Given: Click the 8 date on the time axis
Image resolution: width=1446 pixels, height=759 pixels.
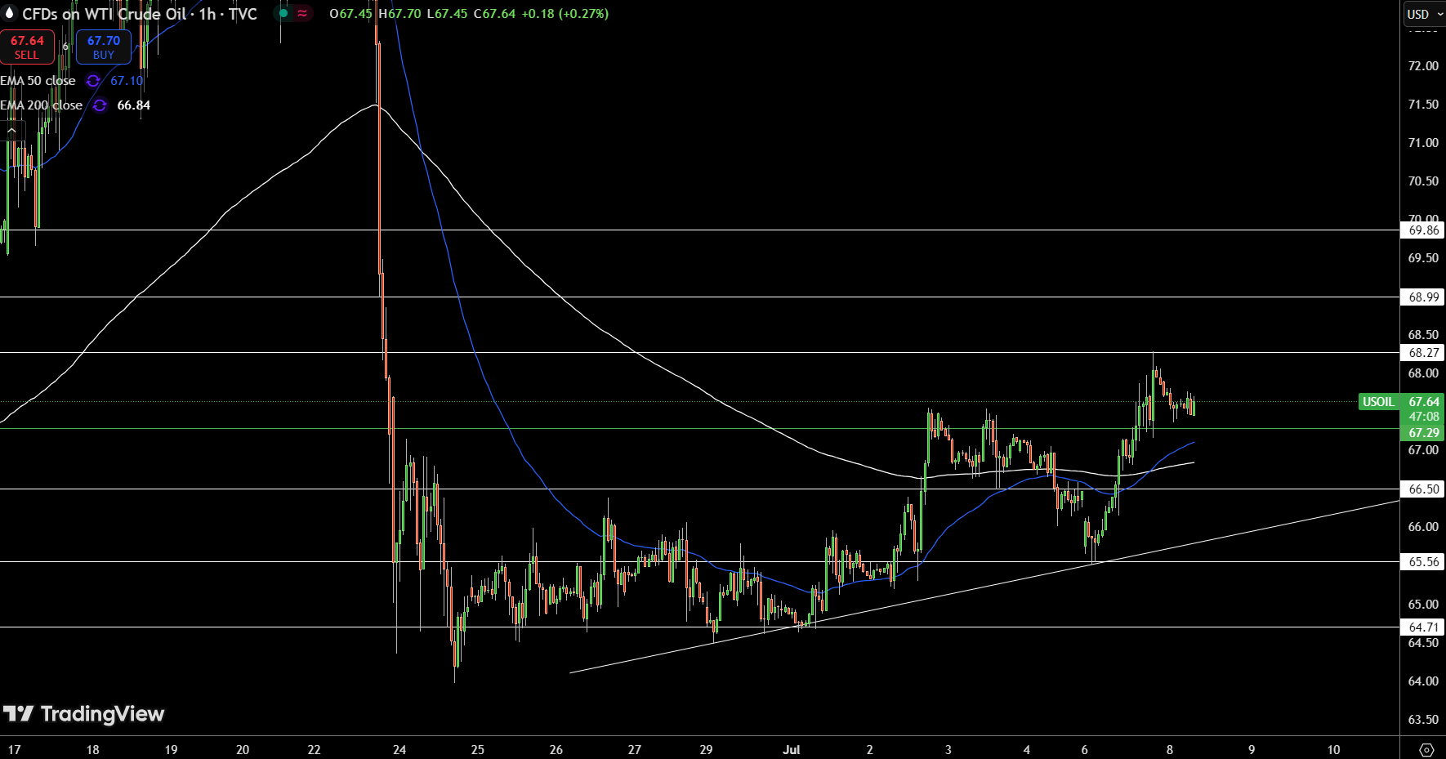Looking at the screenshot, I should [x=1170, y=750].
